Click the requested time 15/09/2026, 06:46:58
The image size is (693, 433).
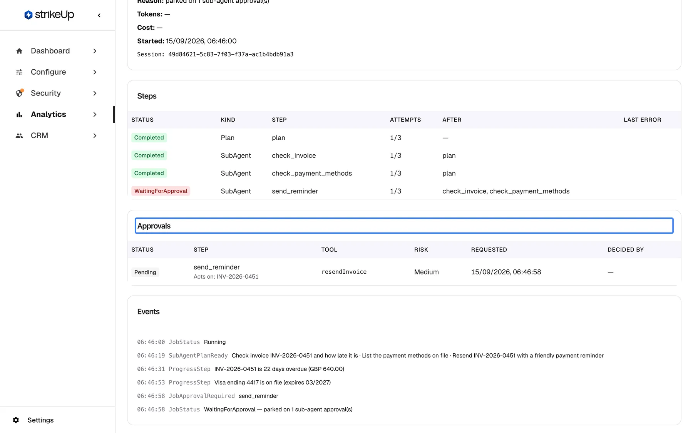[x=506, y=272]
